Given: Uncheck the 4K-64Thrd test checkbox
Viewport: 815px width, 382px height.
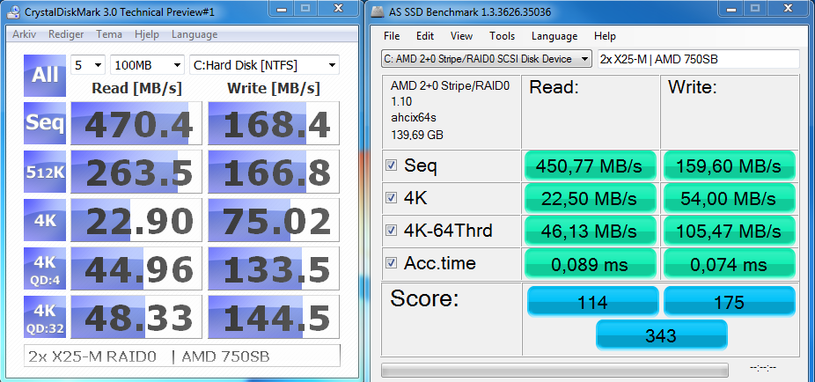Looking at the screenshot, I should click(x=392, y=231).
